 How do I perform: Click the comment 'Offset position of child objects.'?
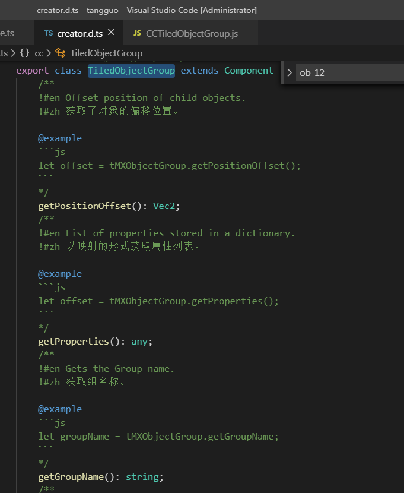(x=155, y=98)
